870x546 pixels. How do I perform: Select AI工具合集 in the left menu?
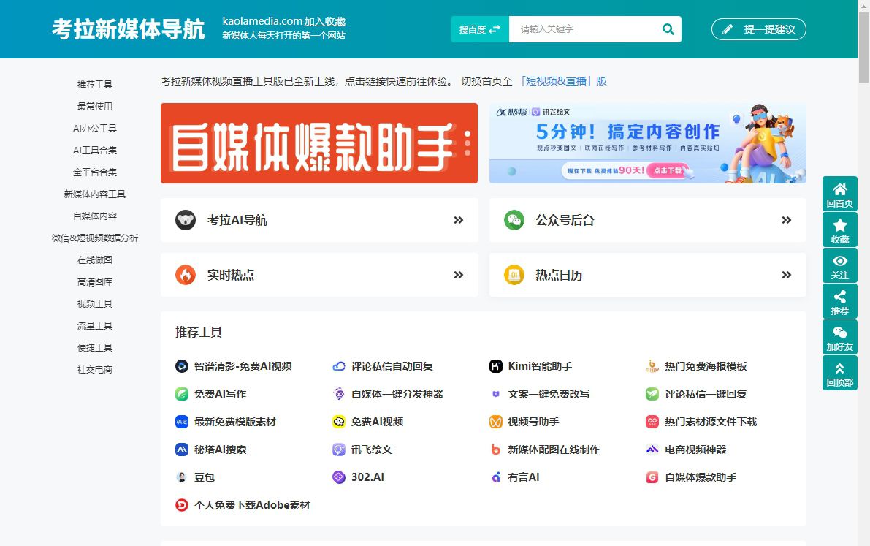95,150
